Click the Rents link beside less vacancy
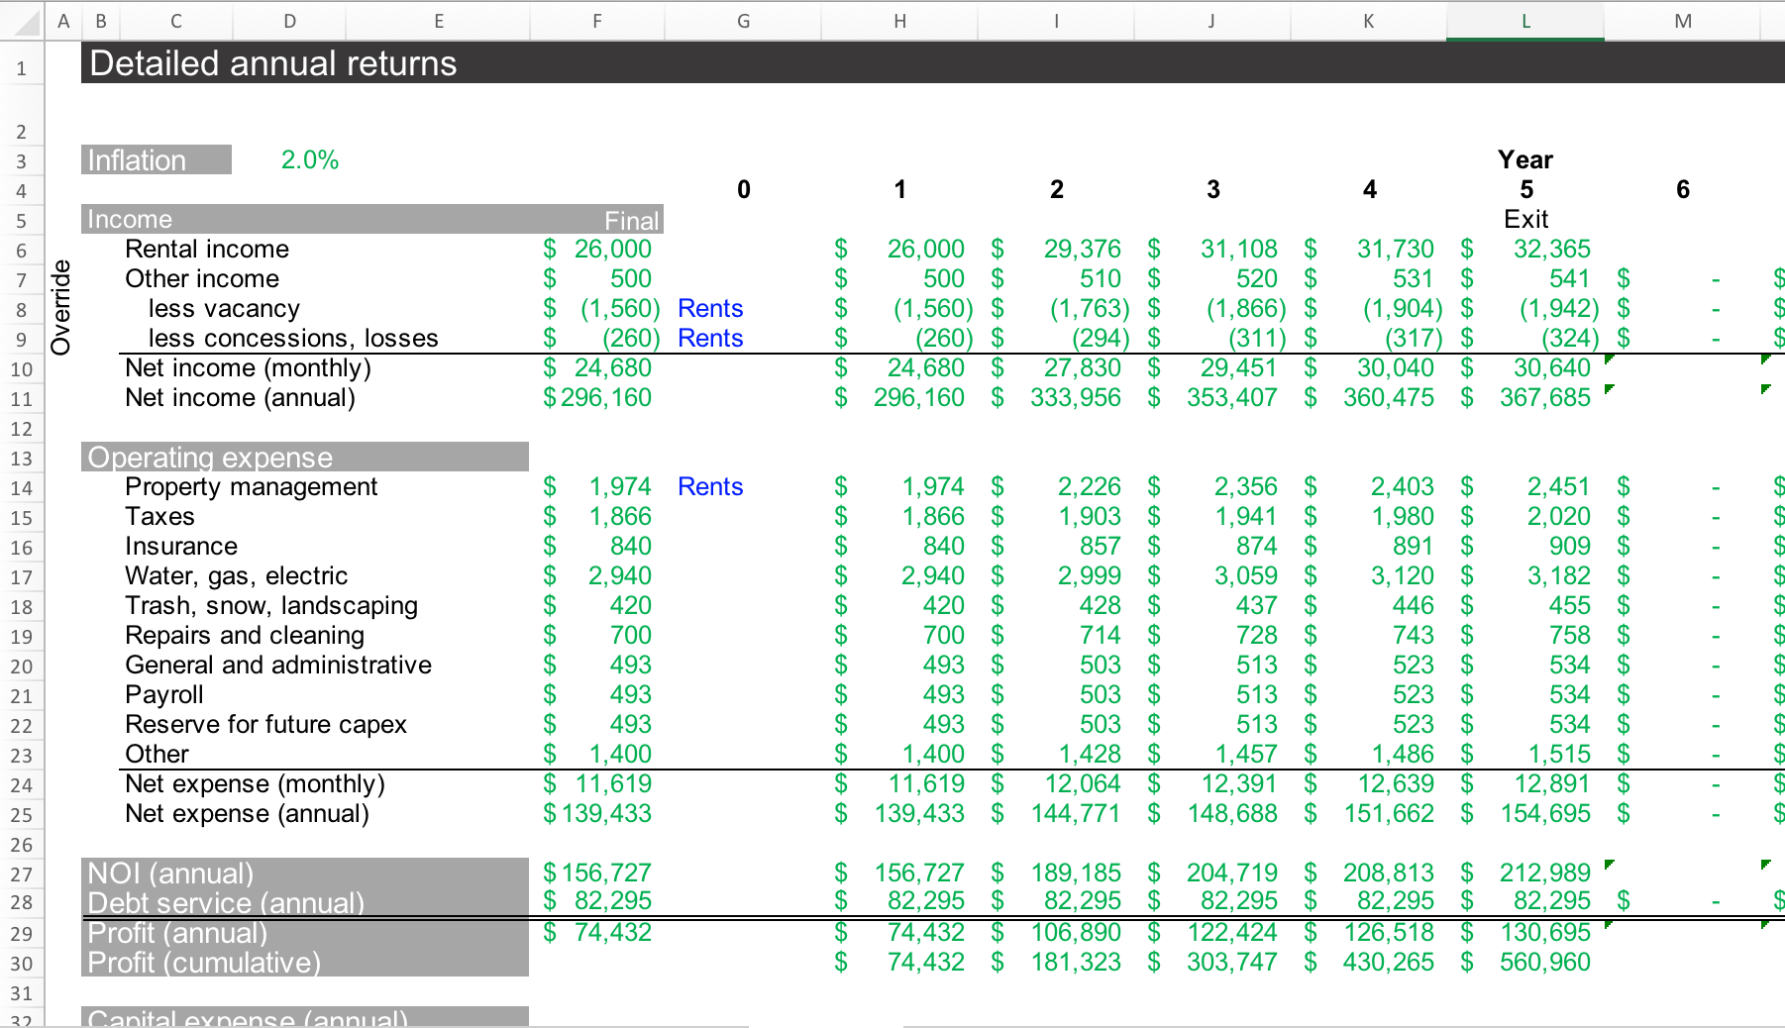Image resolution: width=1785 pixels, height=1028 pixels. (x=710, y=308)
